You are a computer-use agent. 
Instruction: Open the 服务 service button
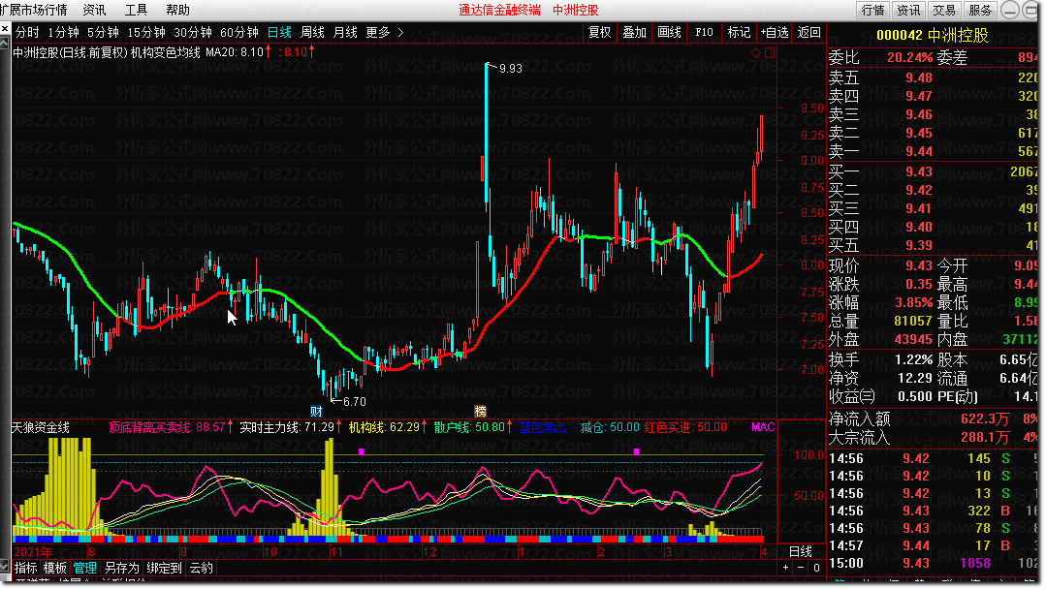(x=980, y=10)
